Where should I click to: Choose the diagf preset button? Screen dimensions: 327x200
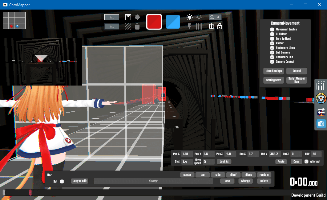click(233, 175)
